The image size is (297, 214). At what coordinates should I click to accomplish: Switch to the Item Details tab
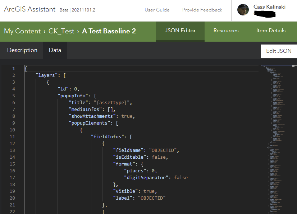point(271,31)
